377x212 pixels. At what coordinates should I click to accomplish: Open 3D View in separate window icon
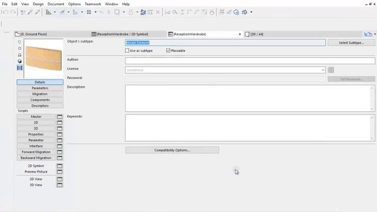(x=59, y=185)
